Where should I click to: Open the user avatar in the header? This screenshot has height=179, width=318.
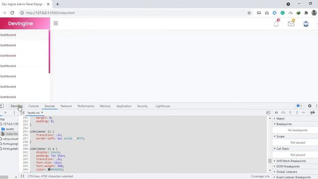306,24
